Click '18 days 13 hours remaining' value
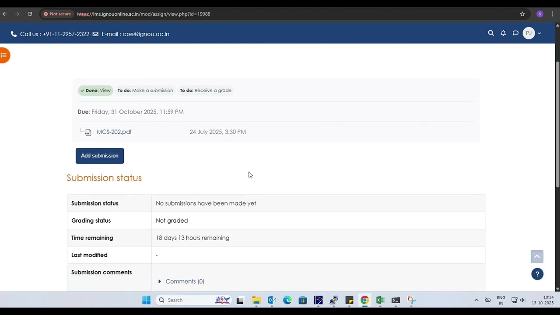This screenshot has height=315, width=560. (x=192, y=238)
